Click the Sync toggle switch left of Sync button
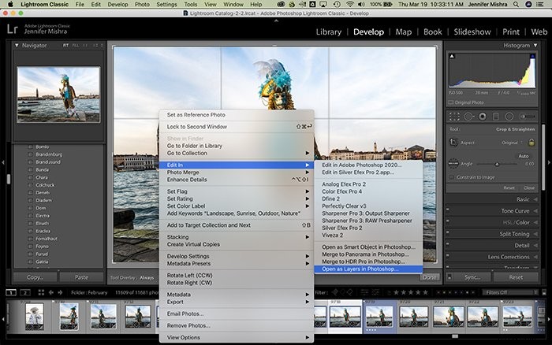This screenshot has width=552, height=345. click(449, 277)
